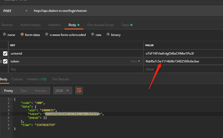
Task: Open the POST method dropdown
Action: (x=15, y=11)
